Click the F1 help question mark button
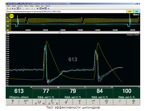Viewport: 148px width, 111px height. (12, 102)
